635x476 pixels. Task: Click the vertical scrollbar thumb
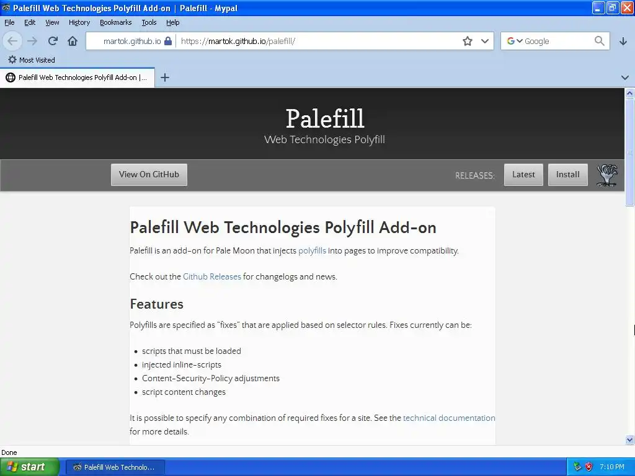click(629, 152)
